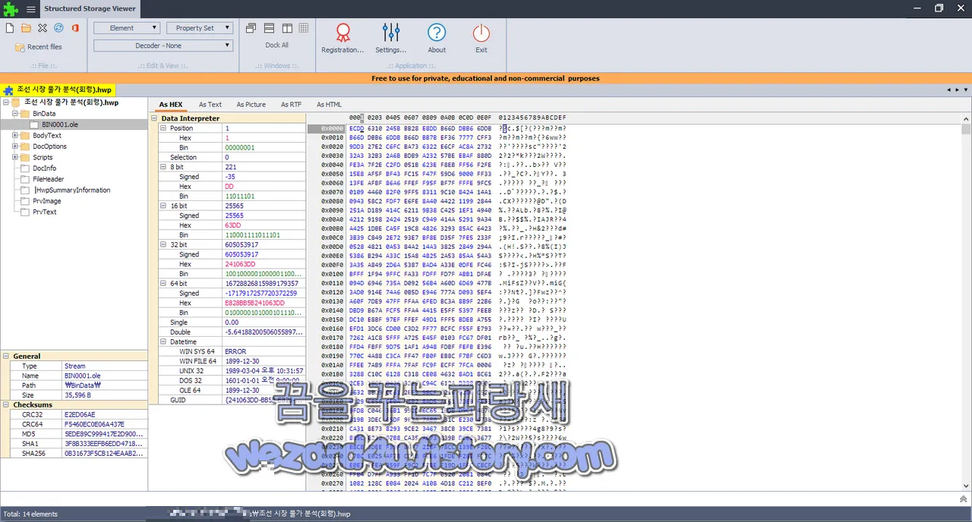The image size is (972, 522).
Task: Switch to the As HTML tab
Action: point(329,105)
